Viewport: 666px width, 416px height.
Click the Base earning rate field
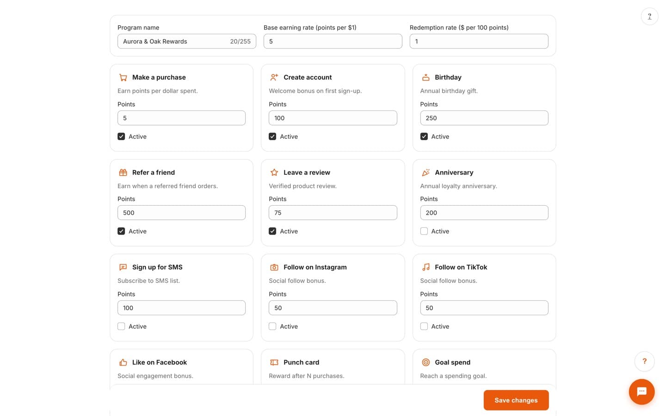tap(333, 41)
